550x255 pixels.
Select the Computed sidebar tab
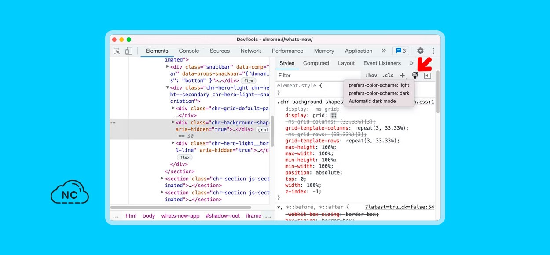tap(316, 63)
